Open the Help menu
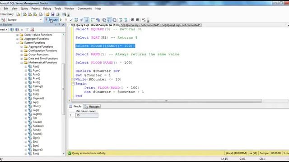Image resolution: width=289 pixels, height=162 pixels. coord(98,9)
